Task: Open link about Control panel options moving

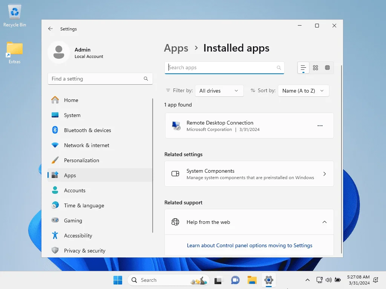Action: click(x=250, y=245)
